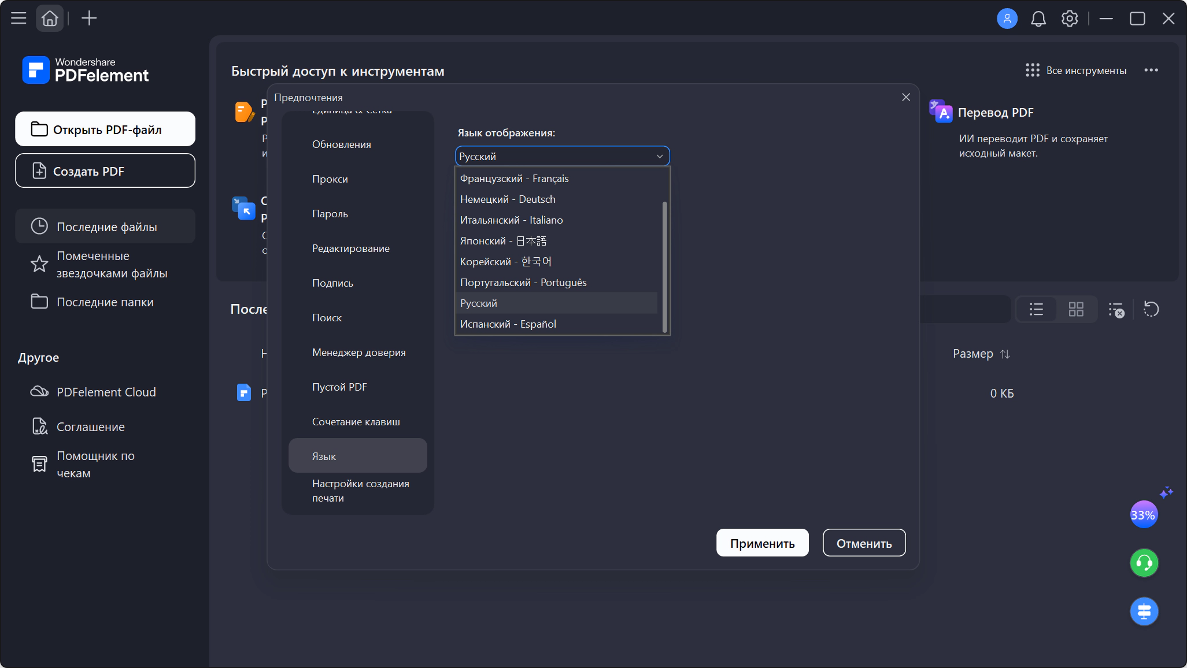Choose French - Français from the list
1187x668 pixels.
point(556,179)
